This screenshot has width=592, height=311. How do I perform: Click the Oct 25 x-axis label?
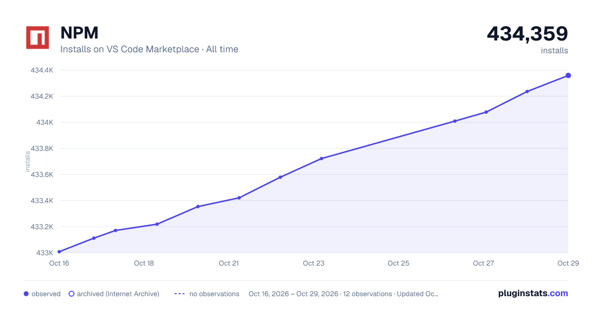[x=399, y=263]
